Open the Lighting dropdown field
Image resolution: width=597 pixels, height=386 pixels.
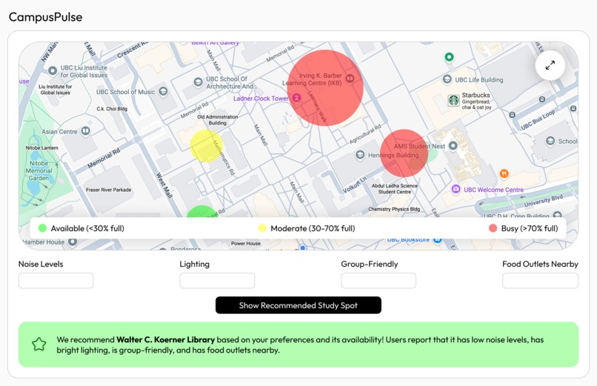217,281
